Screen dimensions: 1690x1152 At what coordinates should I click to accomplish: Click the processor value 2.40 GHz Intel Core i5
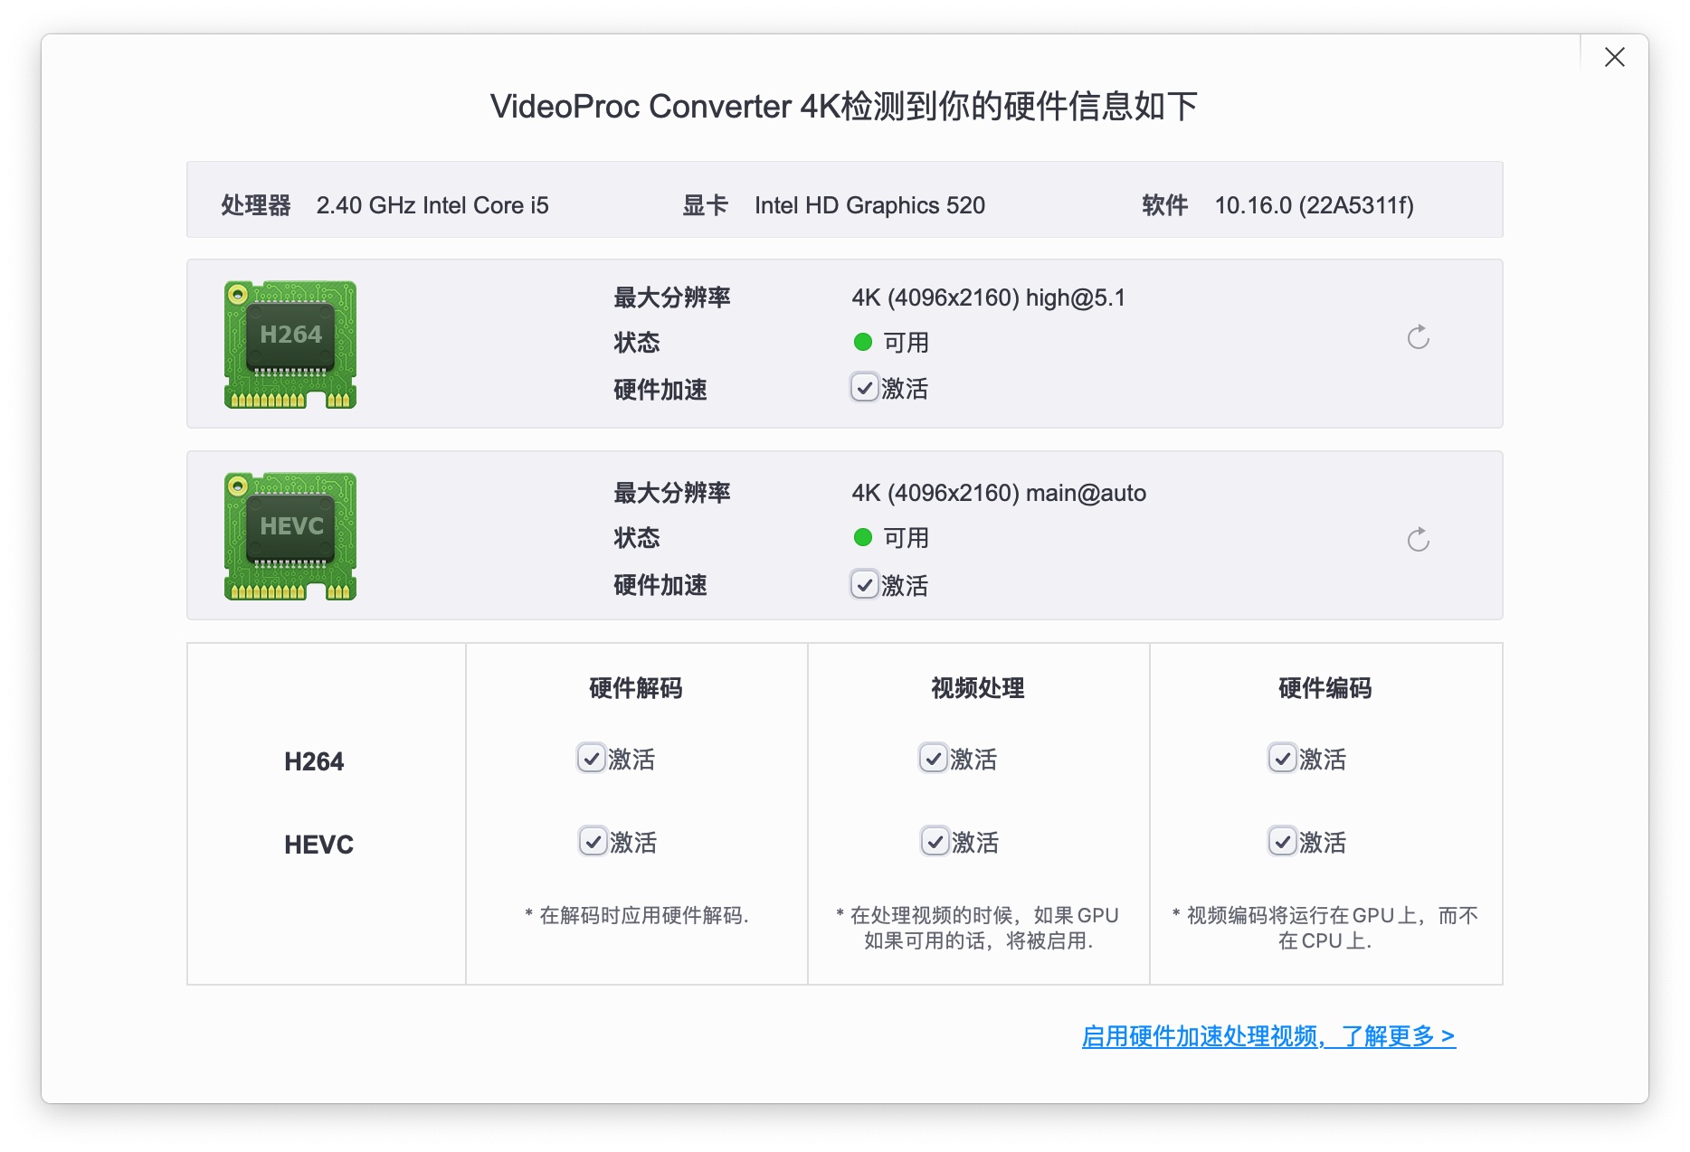432,205
